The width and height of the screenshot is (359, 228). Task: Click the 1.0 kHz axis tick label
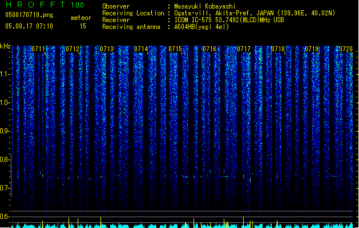tap(5, 103)
